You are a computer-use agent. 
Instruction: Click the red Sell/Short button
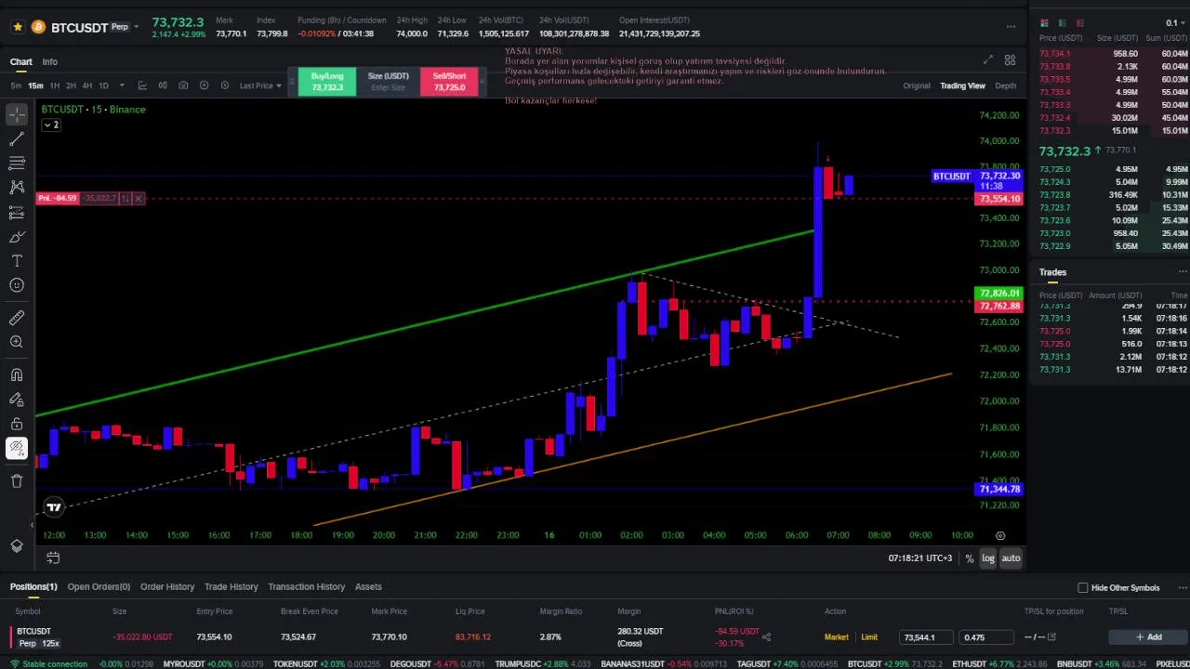(449, 82)
